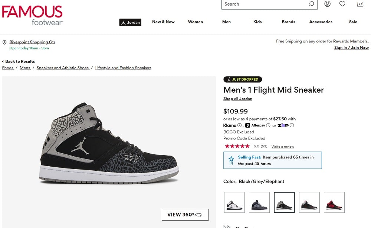Click the store location pin icon
This screenshot has height=228, width=371.
pyautogui.click(x=4, y=42)
